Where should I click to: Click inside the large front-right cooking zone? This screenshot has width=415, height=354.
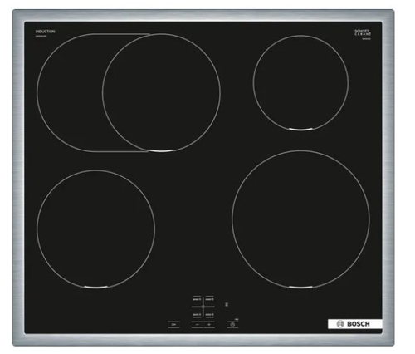tap(300, 219)
